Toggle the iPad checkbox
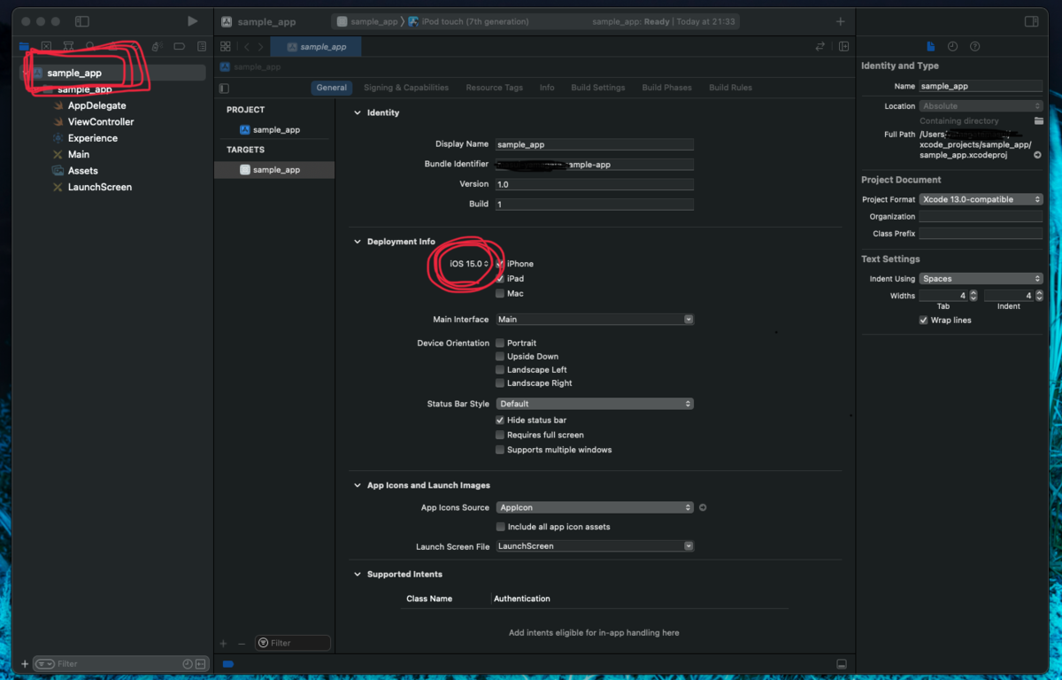 (x=501, y=279)
